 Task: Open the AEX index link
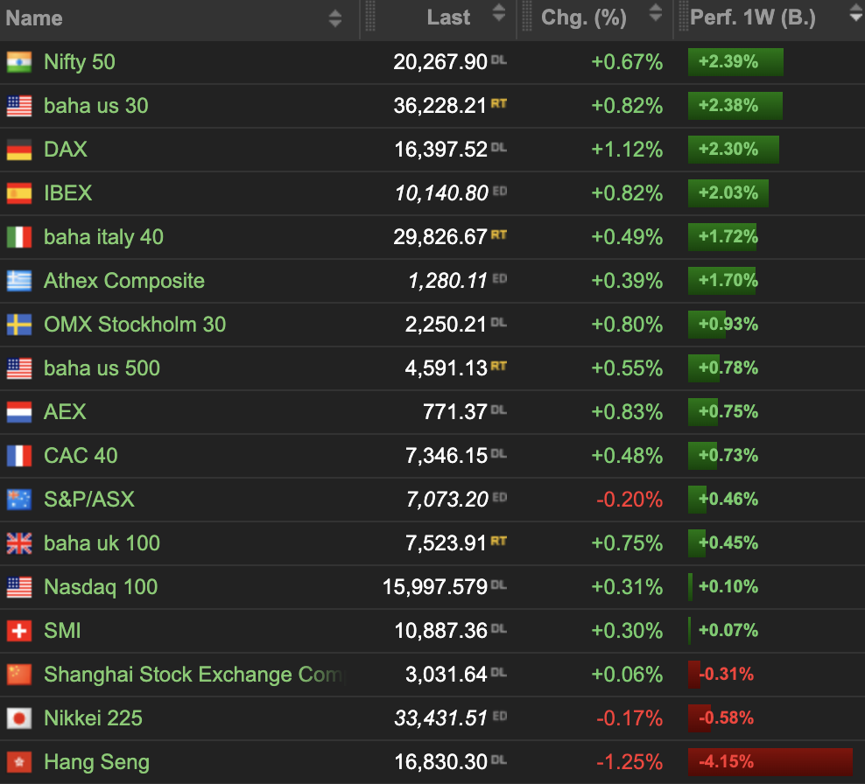65,412
